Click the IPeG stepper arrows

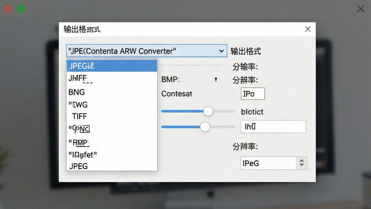pos(302,163)
